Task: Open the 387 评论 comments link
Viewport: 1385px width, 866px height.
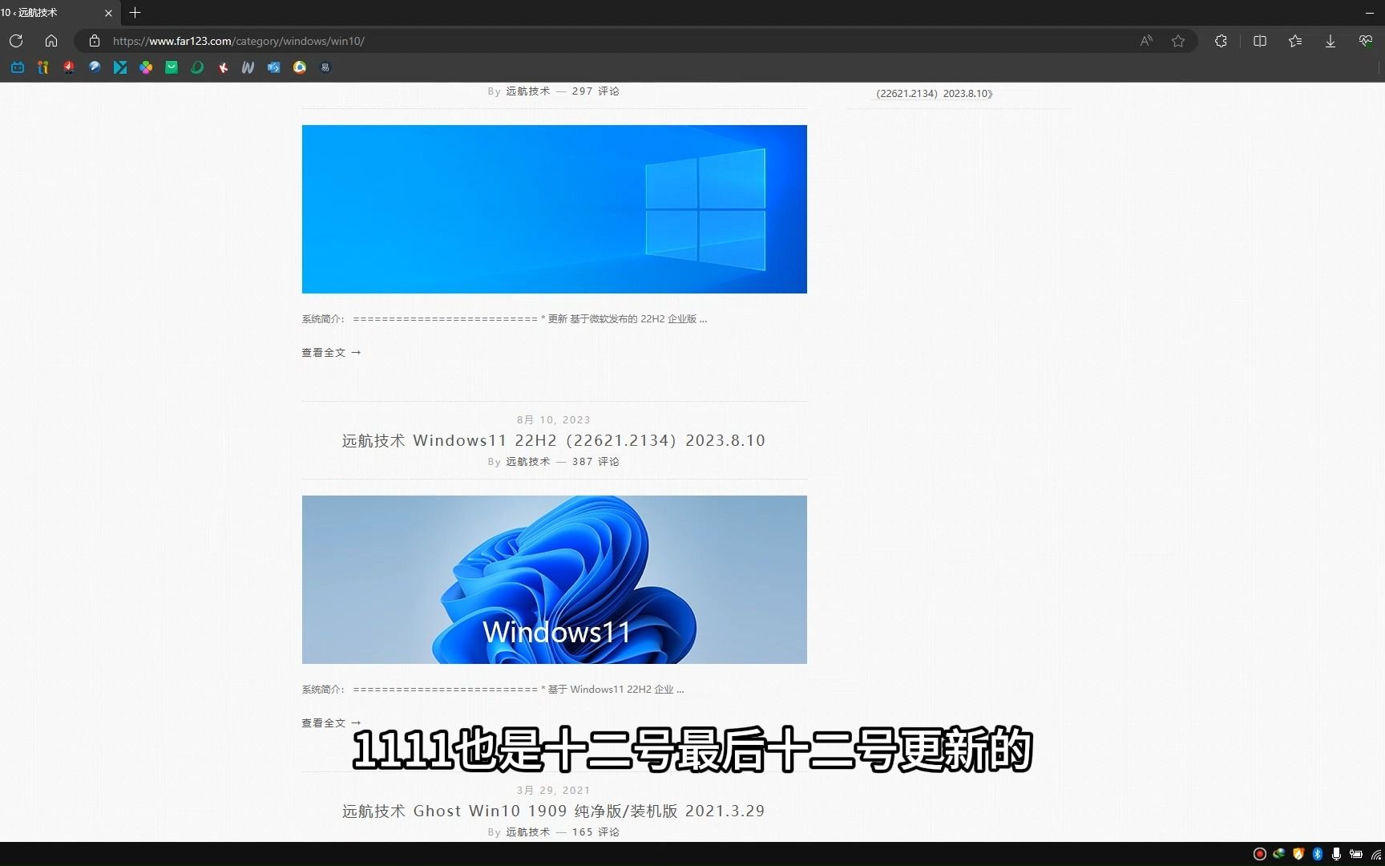Action: click(x=596, y=462)
